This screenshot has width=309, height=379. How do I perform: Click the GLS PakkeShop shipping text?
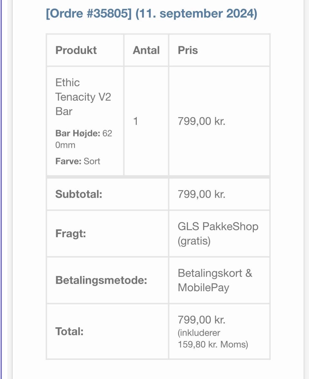click(x=218, y=227)
